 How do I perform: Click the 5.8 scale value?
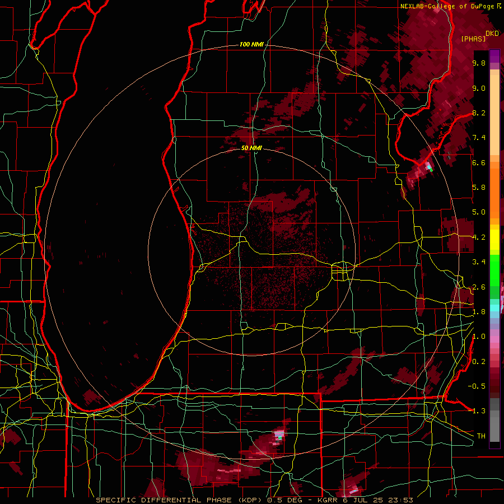click(479, 188)
